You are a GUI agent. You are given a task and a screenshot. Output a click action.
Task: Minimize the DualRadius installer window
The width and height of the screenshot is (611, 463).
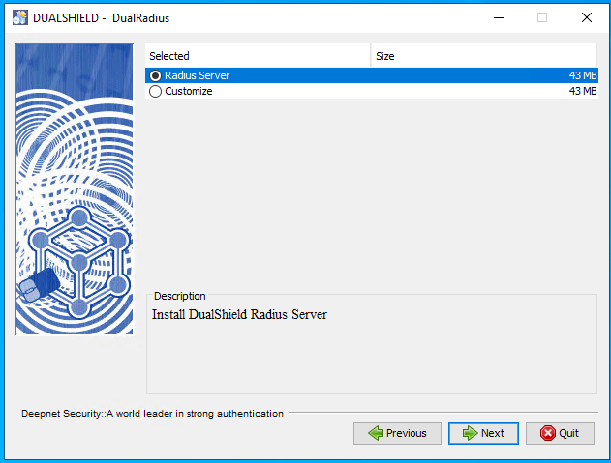click(499, 18)
